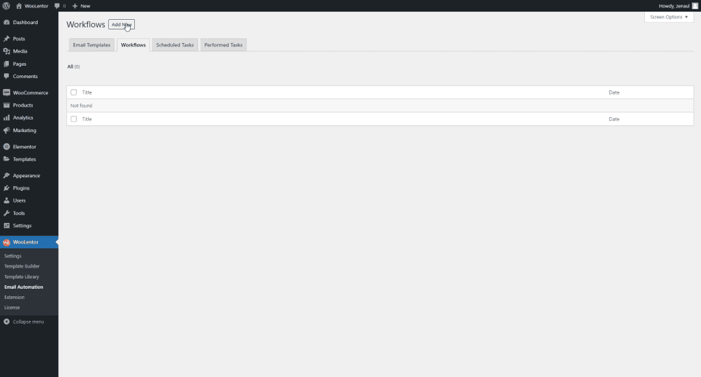Toggle the select-all checkbox in table footer
701x377 pixels.
tap(74, 119)
